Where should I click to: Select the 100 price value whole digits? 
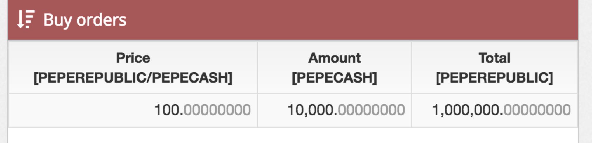click(167, 110)
